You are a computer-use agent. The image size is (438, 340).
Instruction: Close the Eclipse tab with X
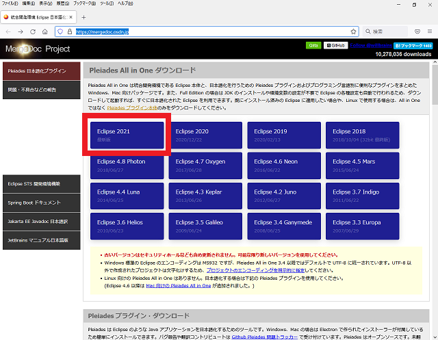[x=71, y=17]
